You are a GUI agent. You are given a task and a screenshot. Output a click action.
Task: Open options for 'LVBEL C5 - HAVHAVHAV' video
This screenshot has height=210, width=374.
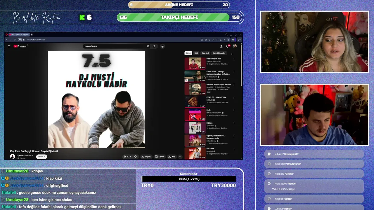(234, 97)
